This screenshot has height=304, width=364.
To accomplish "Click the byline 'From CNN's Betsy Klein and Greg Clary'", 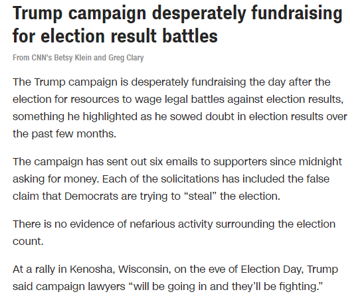I will pos(78,58).
